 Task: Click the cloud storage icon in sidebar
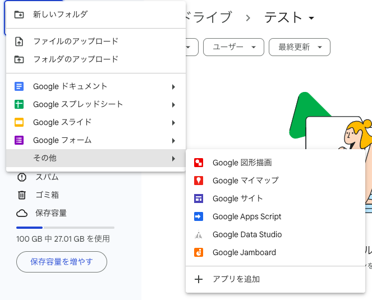click(22, 213)
